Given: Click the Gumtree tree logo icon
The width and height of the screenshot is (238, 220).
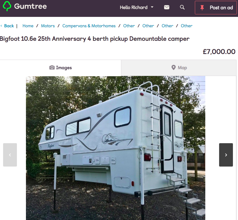Looking at the screenshot, I should click(x=7, y=6).
